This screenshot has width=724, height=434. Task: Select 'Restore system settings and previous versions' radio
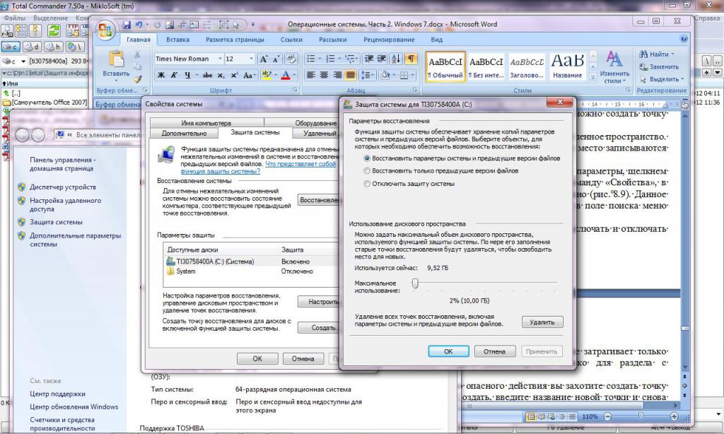367,158
